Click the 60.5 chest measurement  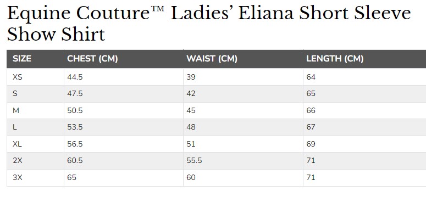[x=75, y=160]
